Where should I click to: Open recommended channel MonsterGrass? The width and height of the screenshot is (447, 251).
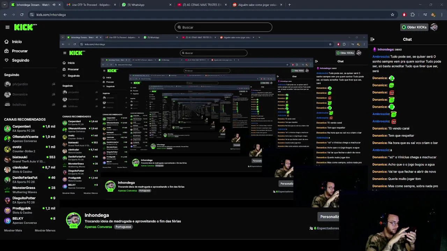click(30, 190)
